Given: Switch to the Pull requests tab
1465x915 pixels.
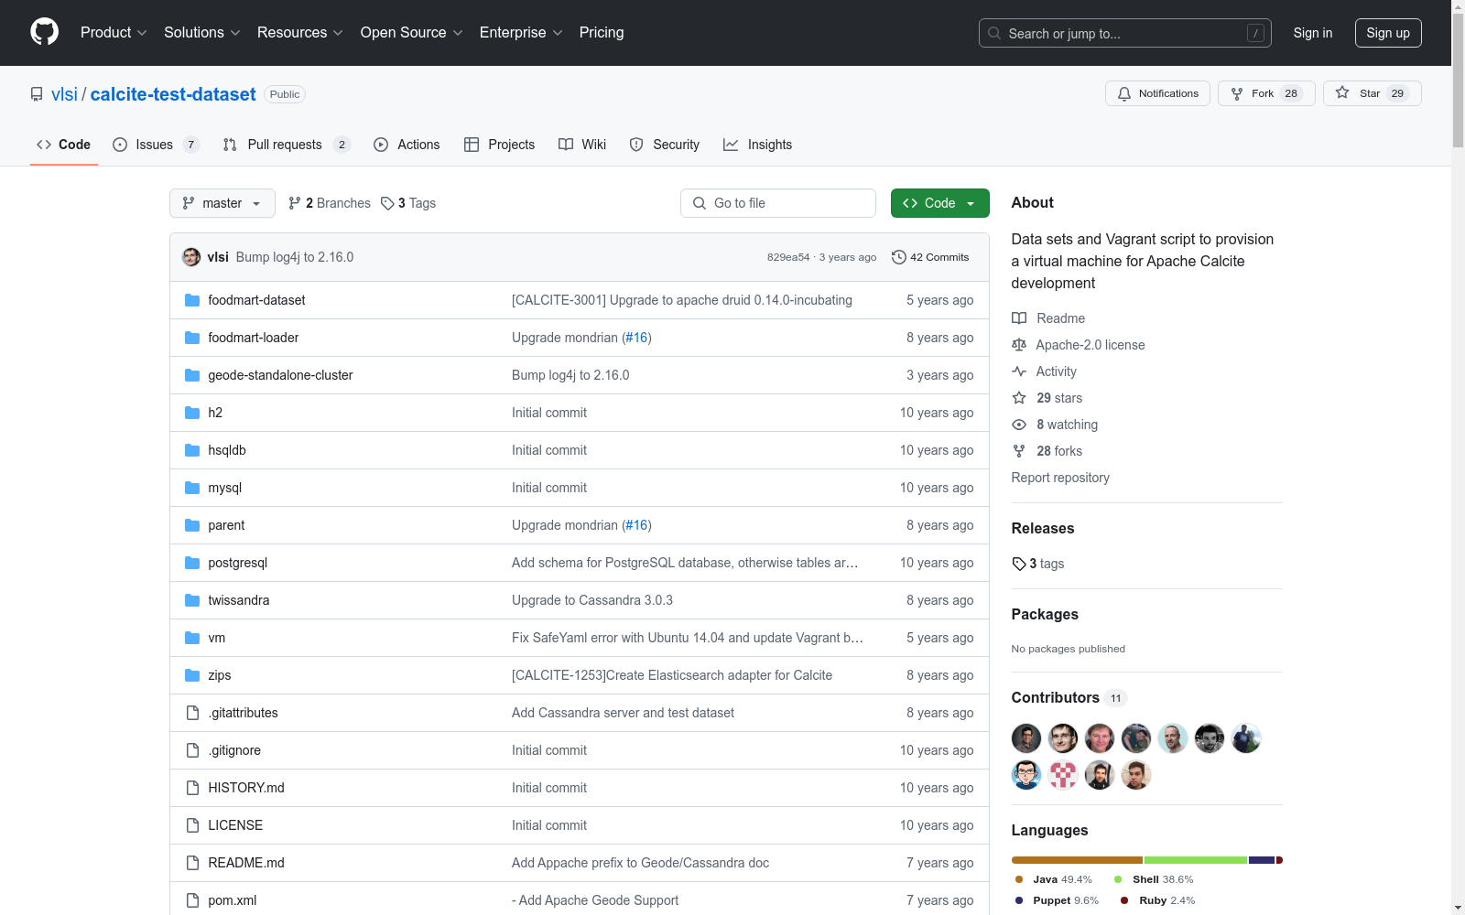Looking at the screenshot, I should click(x=287, y=145).
